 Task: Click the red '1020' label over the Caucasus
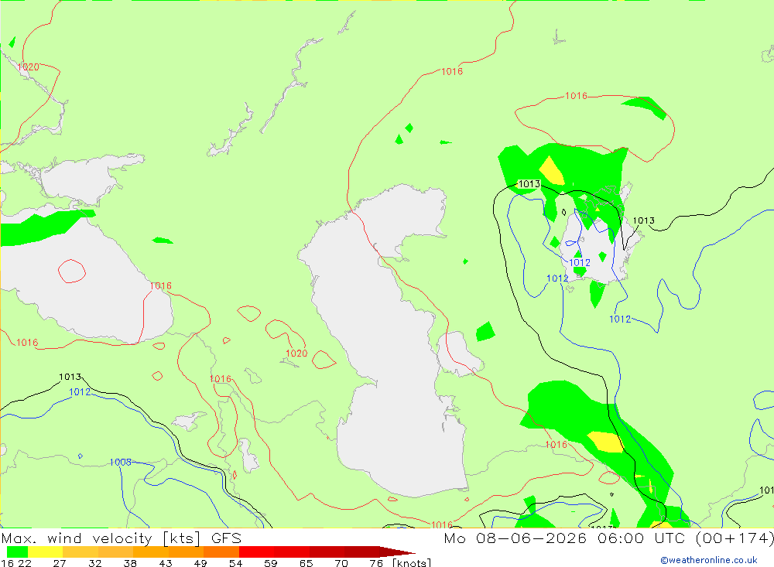(x=296, y=354)
